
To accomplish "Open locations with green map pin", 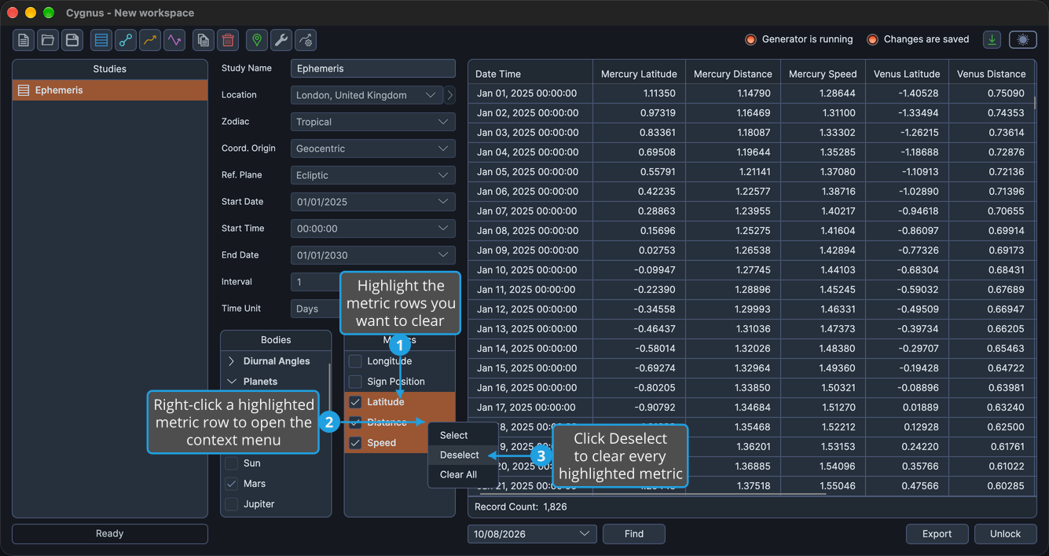I will tap(256, 40).
